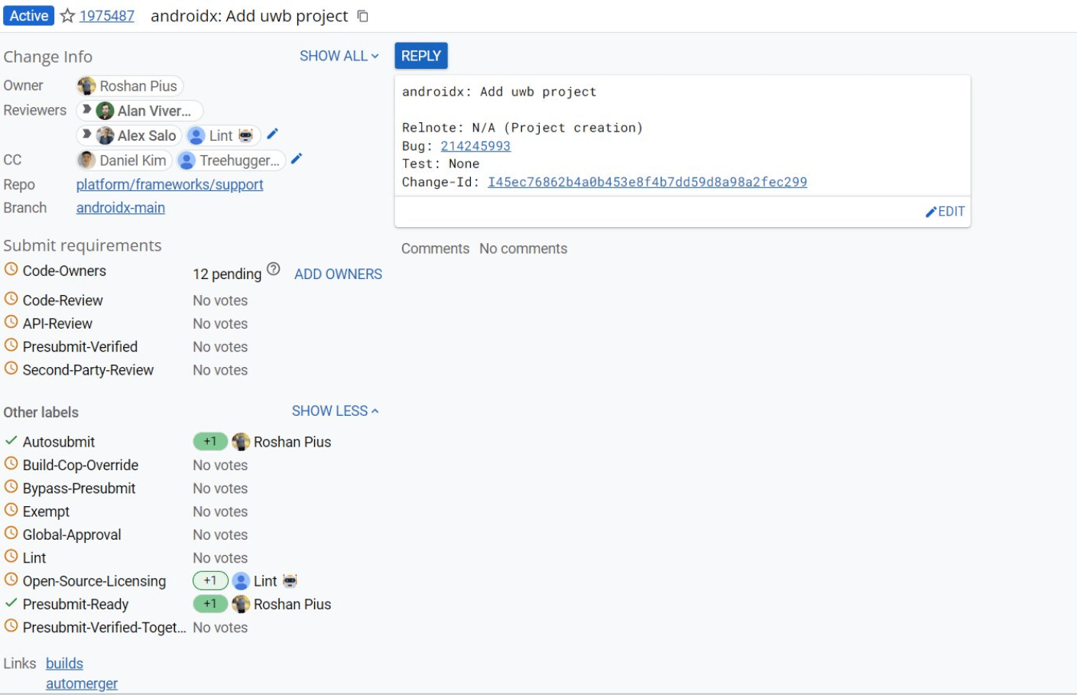This screenshot has width=1077, height=695.
Task: Click the 12 pending text
Action: point(227,274)
